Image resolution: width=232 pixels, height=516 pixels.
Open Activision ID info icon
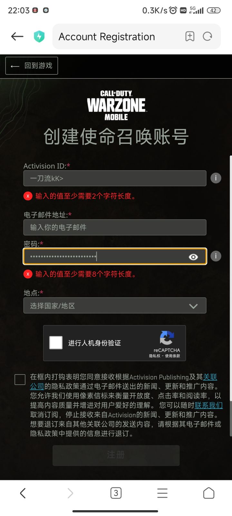(x=216, y=178)
